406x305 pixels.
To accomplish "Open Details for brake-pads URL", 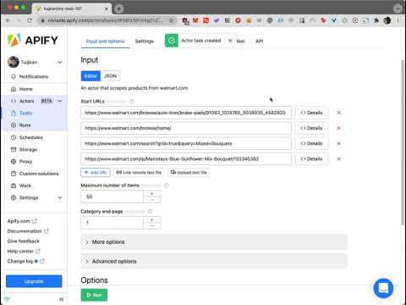I will (x=311, y=113).
